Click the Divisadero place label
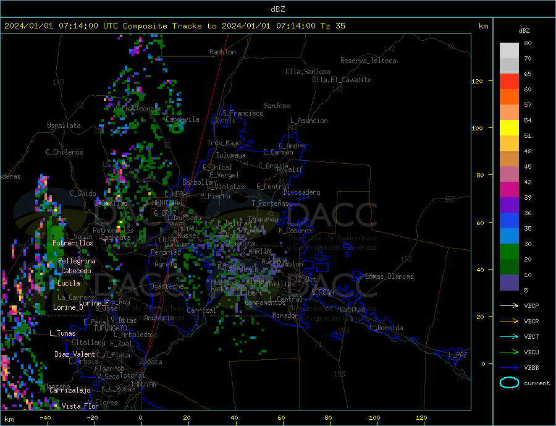Viewport: 556px width, 426px height. (301, 192)
